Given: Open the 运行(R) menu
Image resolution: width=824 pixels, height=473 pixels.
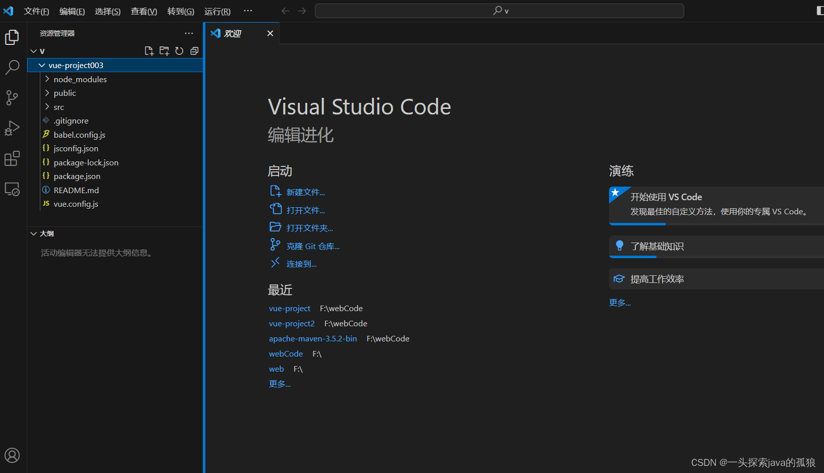Looking at the screenshot, I should (217, 11).
